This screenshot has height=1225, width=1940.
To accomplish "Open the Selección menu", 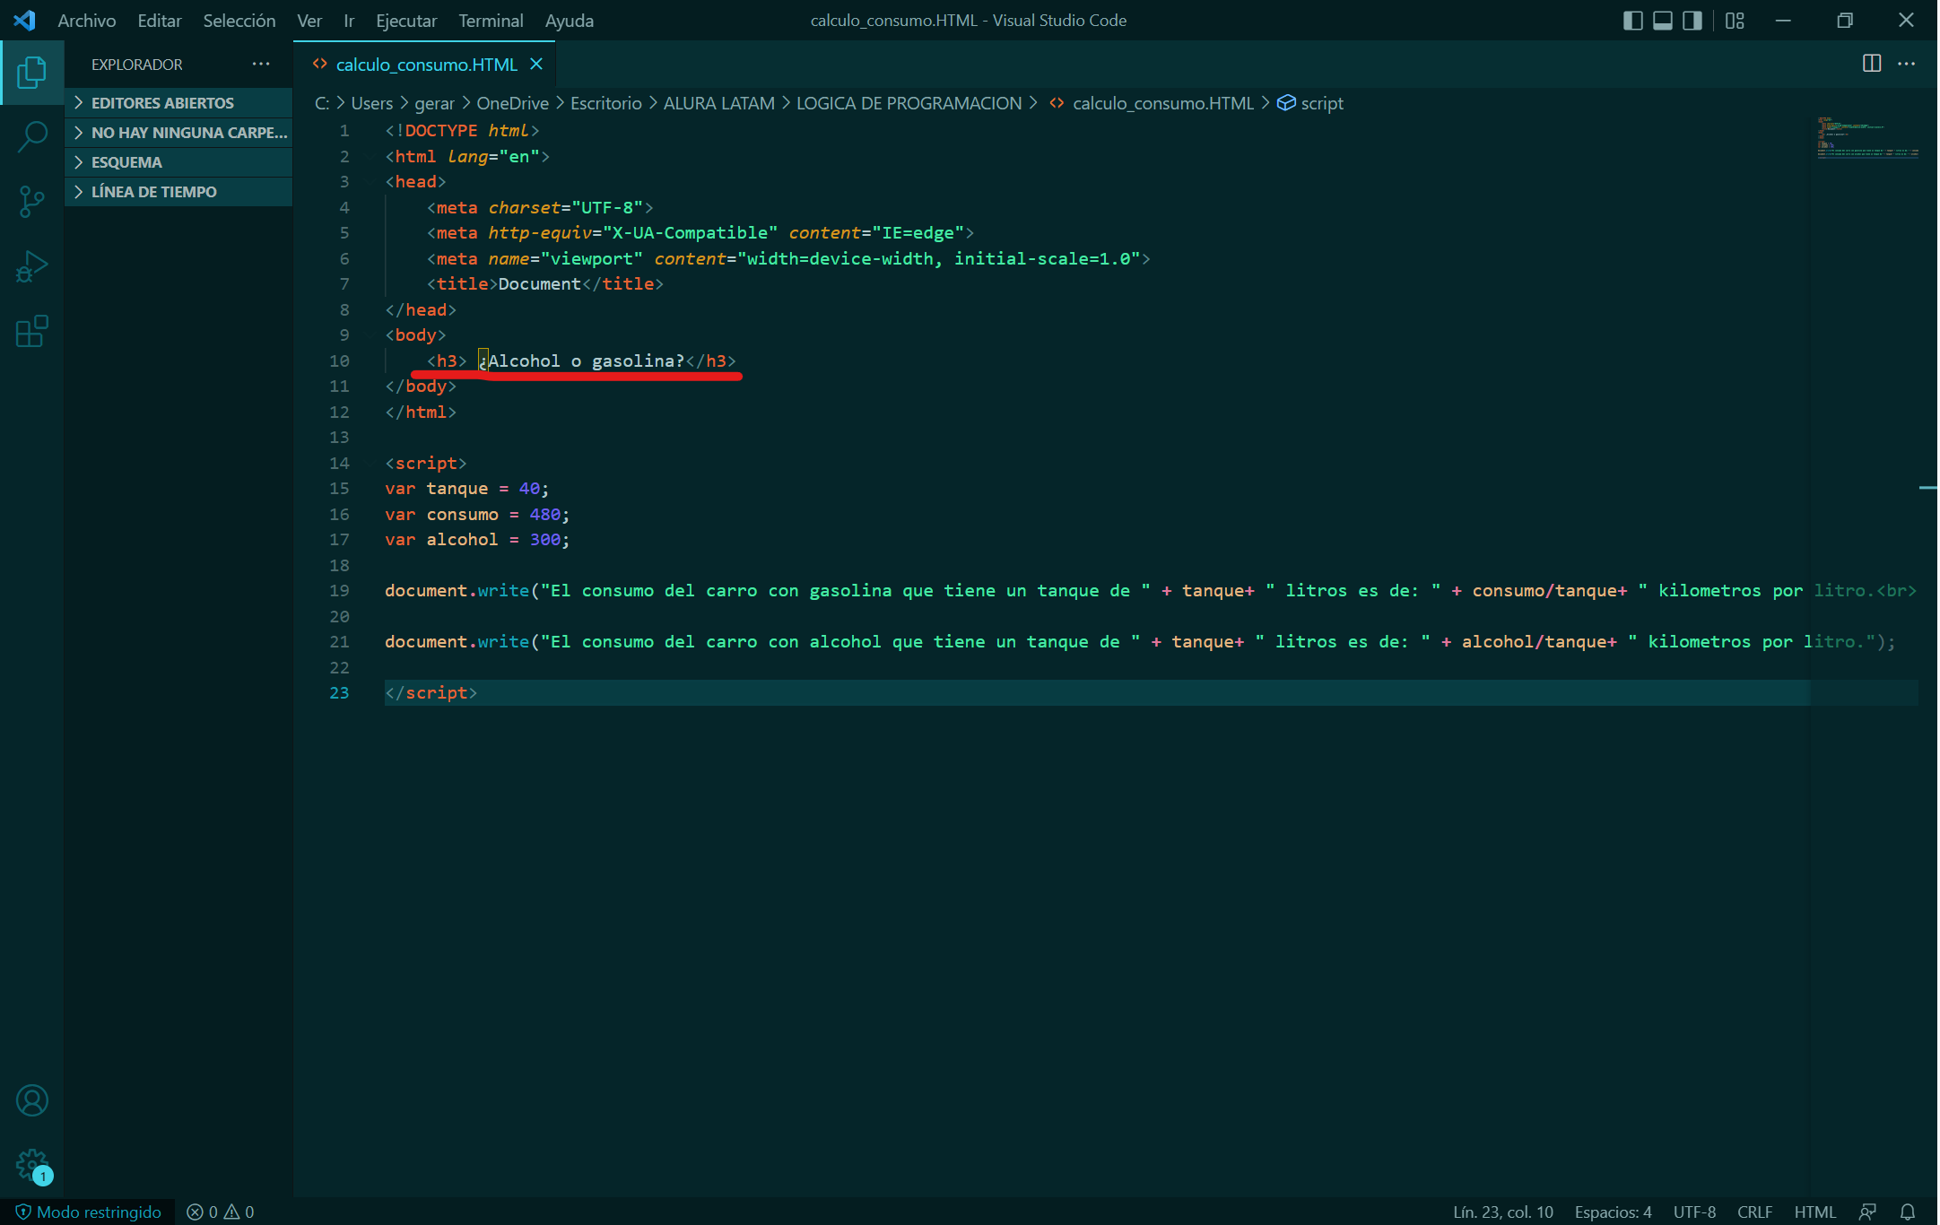I will [x=239, y=20].
